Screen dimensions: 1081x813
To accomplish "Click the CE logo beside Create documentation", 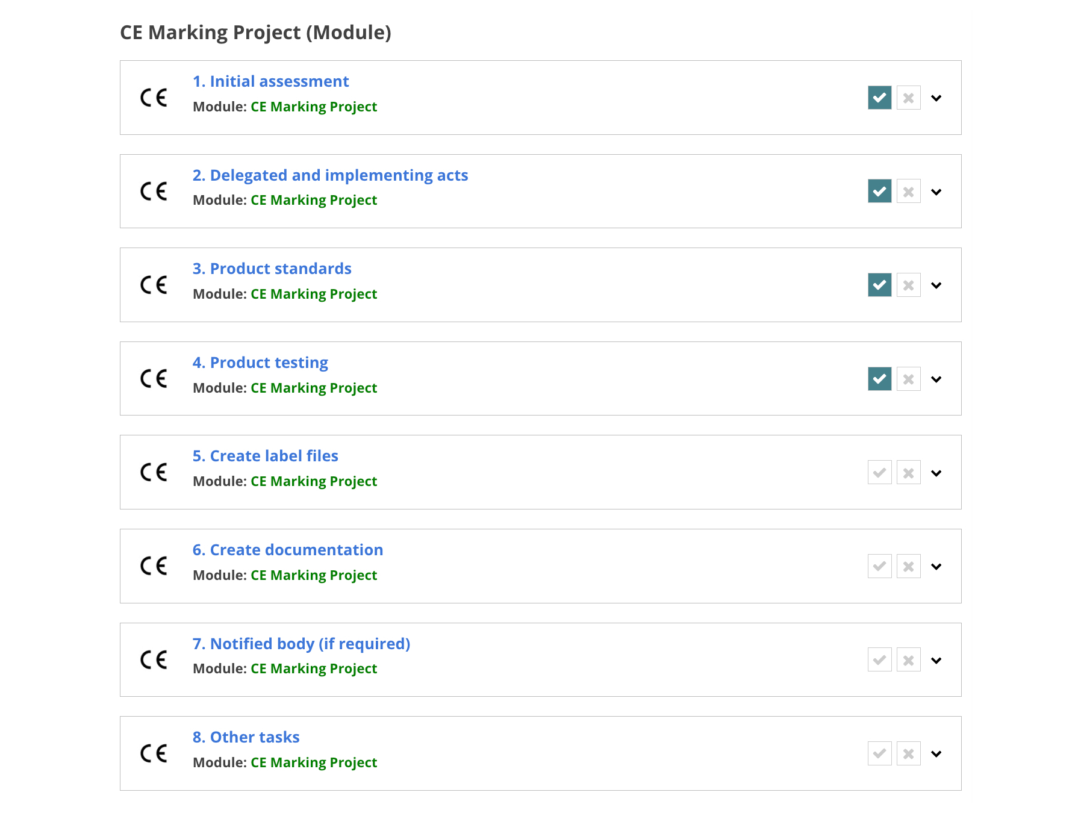I will pyautogui.click(x=154, y=566).
